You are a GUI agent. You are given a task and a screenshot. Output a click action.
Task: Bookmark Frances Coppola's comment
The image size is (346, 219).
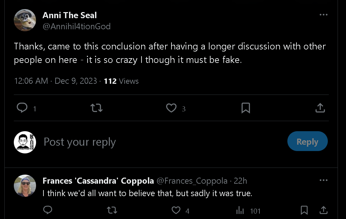click(x=304, y=210)
